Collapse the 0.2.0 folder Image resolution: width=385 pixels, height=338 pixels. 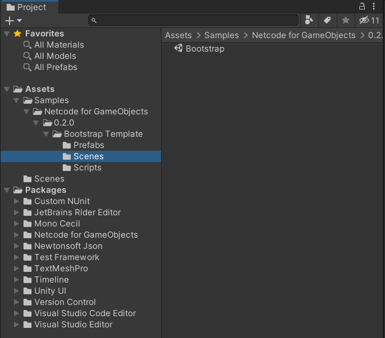(36, 123)
